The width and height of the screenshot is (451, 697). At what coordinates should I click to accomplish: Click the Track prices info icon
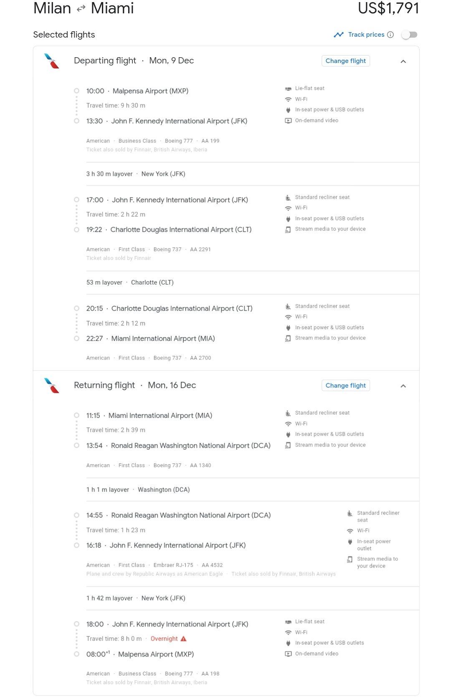[390, 35]
